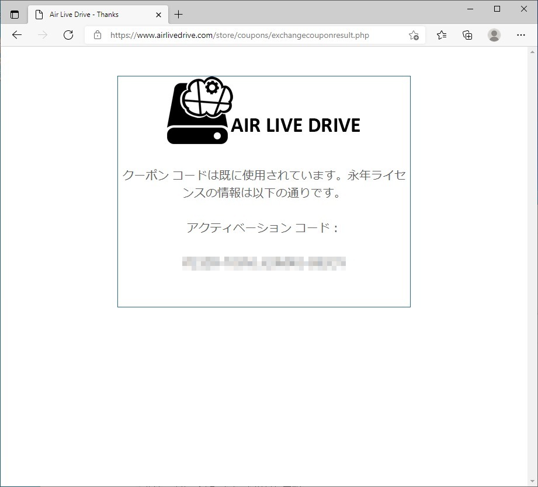Open browser Settings and more menu
This screenshot has width=538, height=487.
coord(521,35)
